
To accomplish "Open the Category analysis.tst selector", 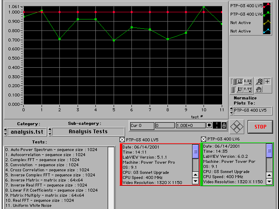I will click(28, 132).
